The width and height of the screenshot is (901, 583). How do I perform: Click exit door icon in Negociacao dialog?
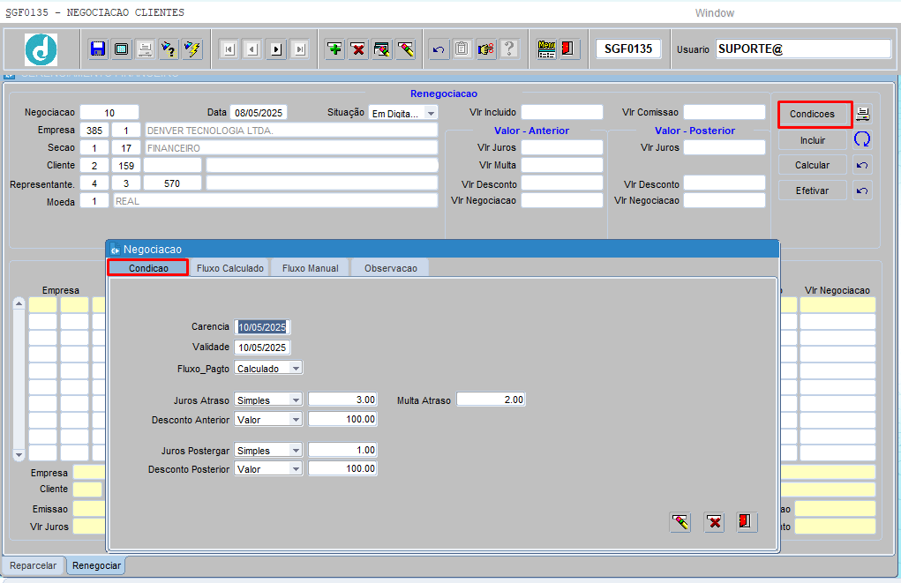746,521
